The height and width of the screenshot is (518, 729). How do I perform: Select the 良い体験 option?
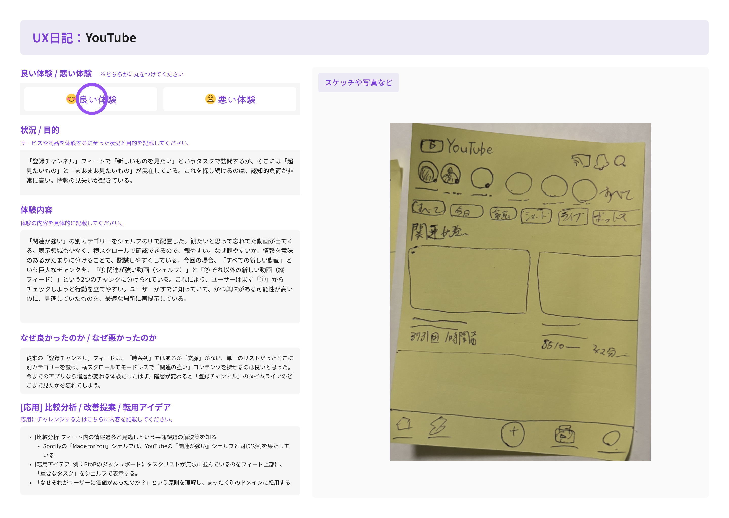91,99
